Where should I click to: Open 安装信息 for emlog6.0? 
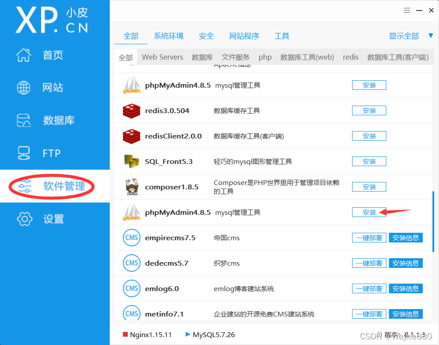pos(406,288)
